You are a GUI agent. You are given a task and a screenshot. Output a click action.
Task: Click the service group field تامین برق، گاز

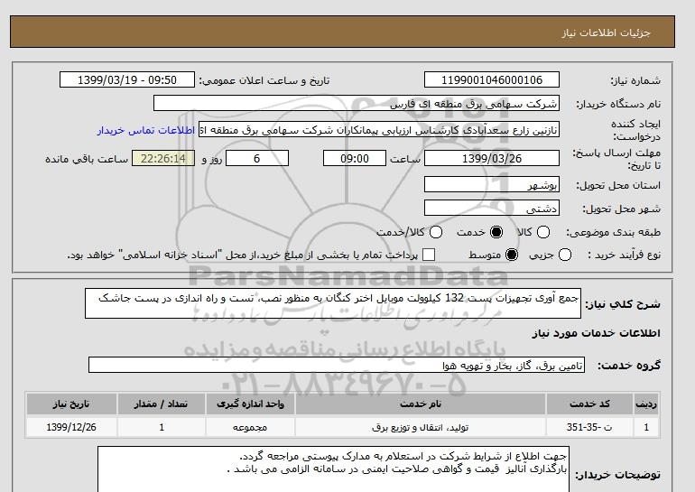337,365
